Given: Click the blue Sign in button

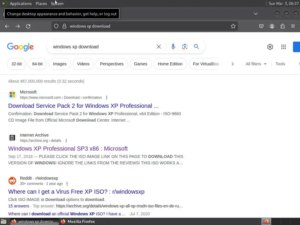Looking at the screenshot, I should [296, 47].
